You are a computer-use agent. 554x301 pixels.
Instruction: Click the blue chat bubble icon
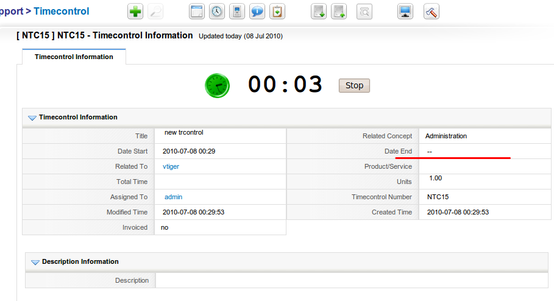coord(257,12)
